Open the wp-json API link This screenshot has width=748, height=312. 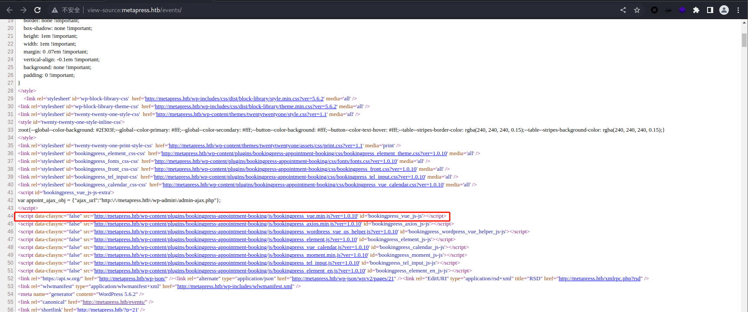tap(132, 279)
